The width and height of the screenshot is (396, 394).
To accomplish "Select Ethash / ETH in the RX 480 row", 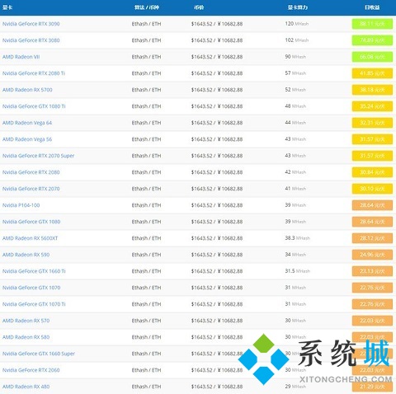I will (146, 387).
